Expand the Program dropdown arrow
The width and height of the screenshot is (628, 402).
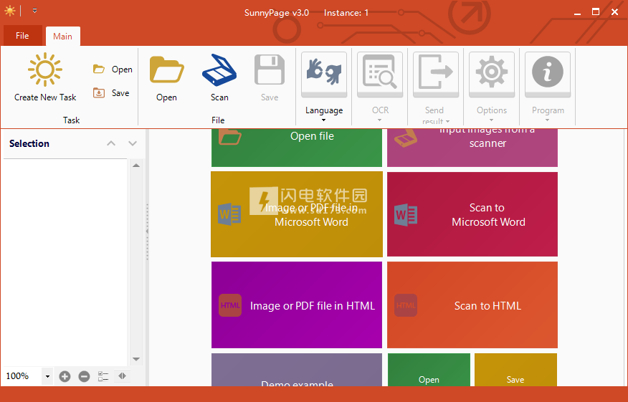click(547, 120)
